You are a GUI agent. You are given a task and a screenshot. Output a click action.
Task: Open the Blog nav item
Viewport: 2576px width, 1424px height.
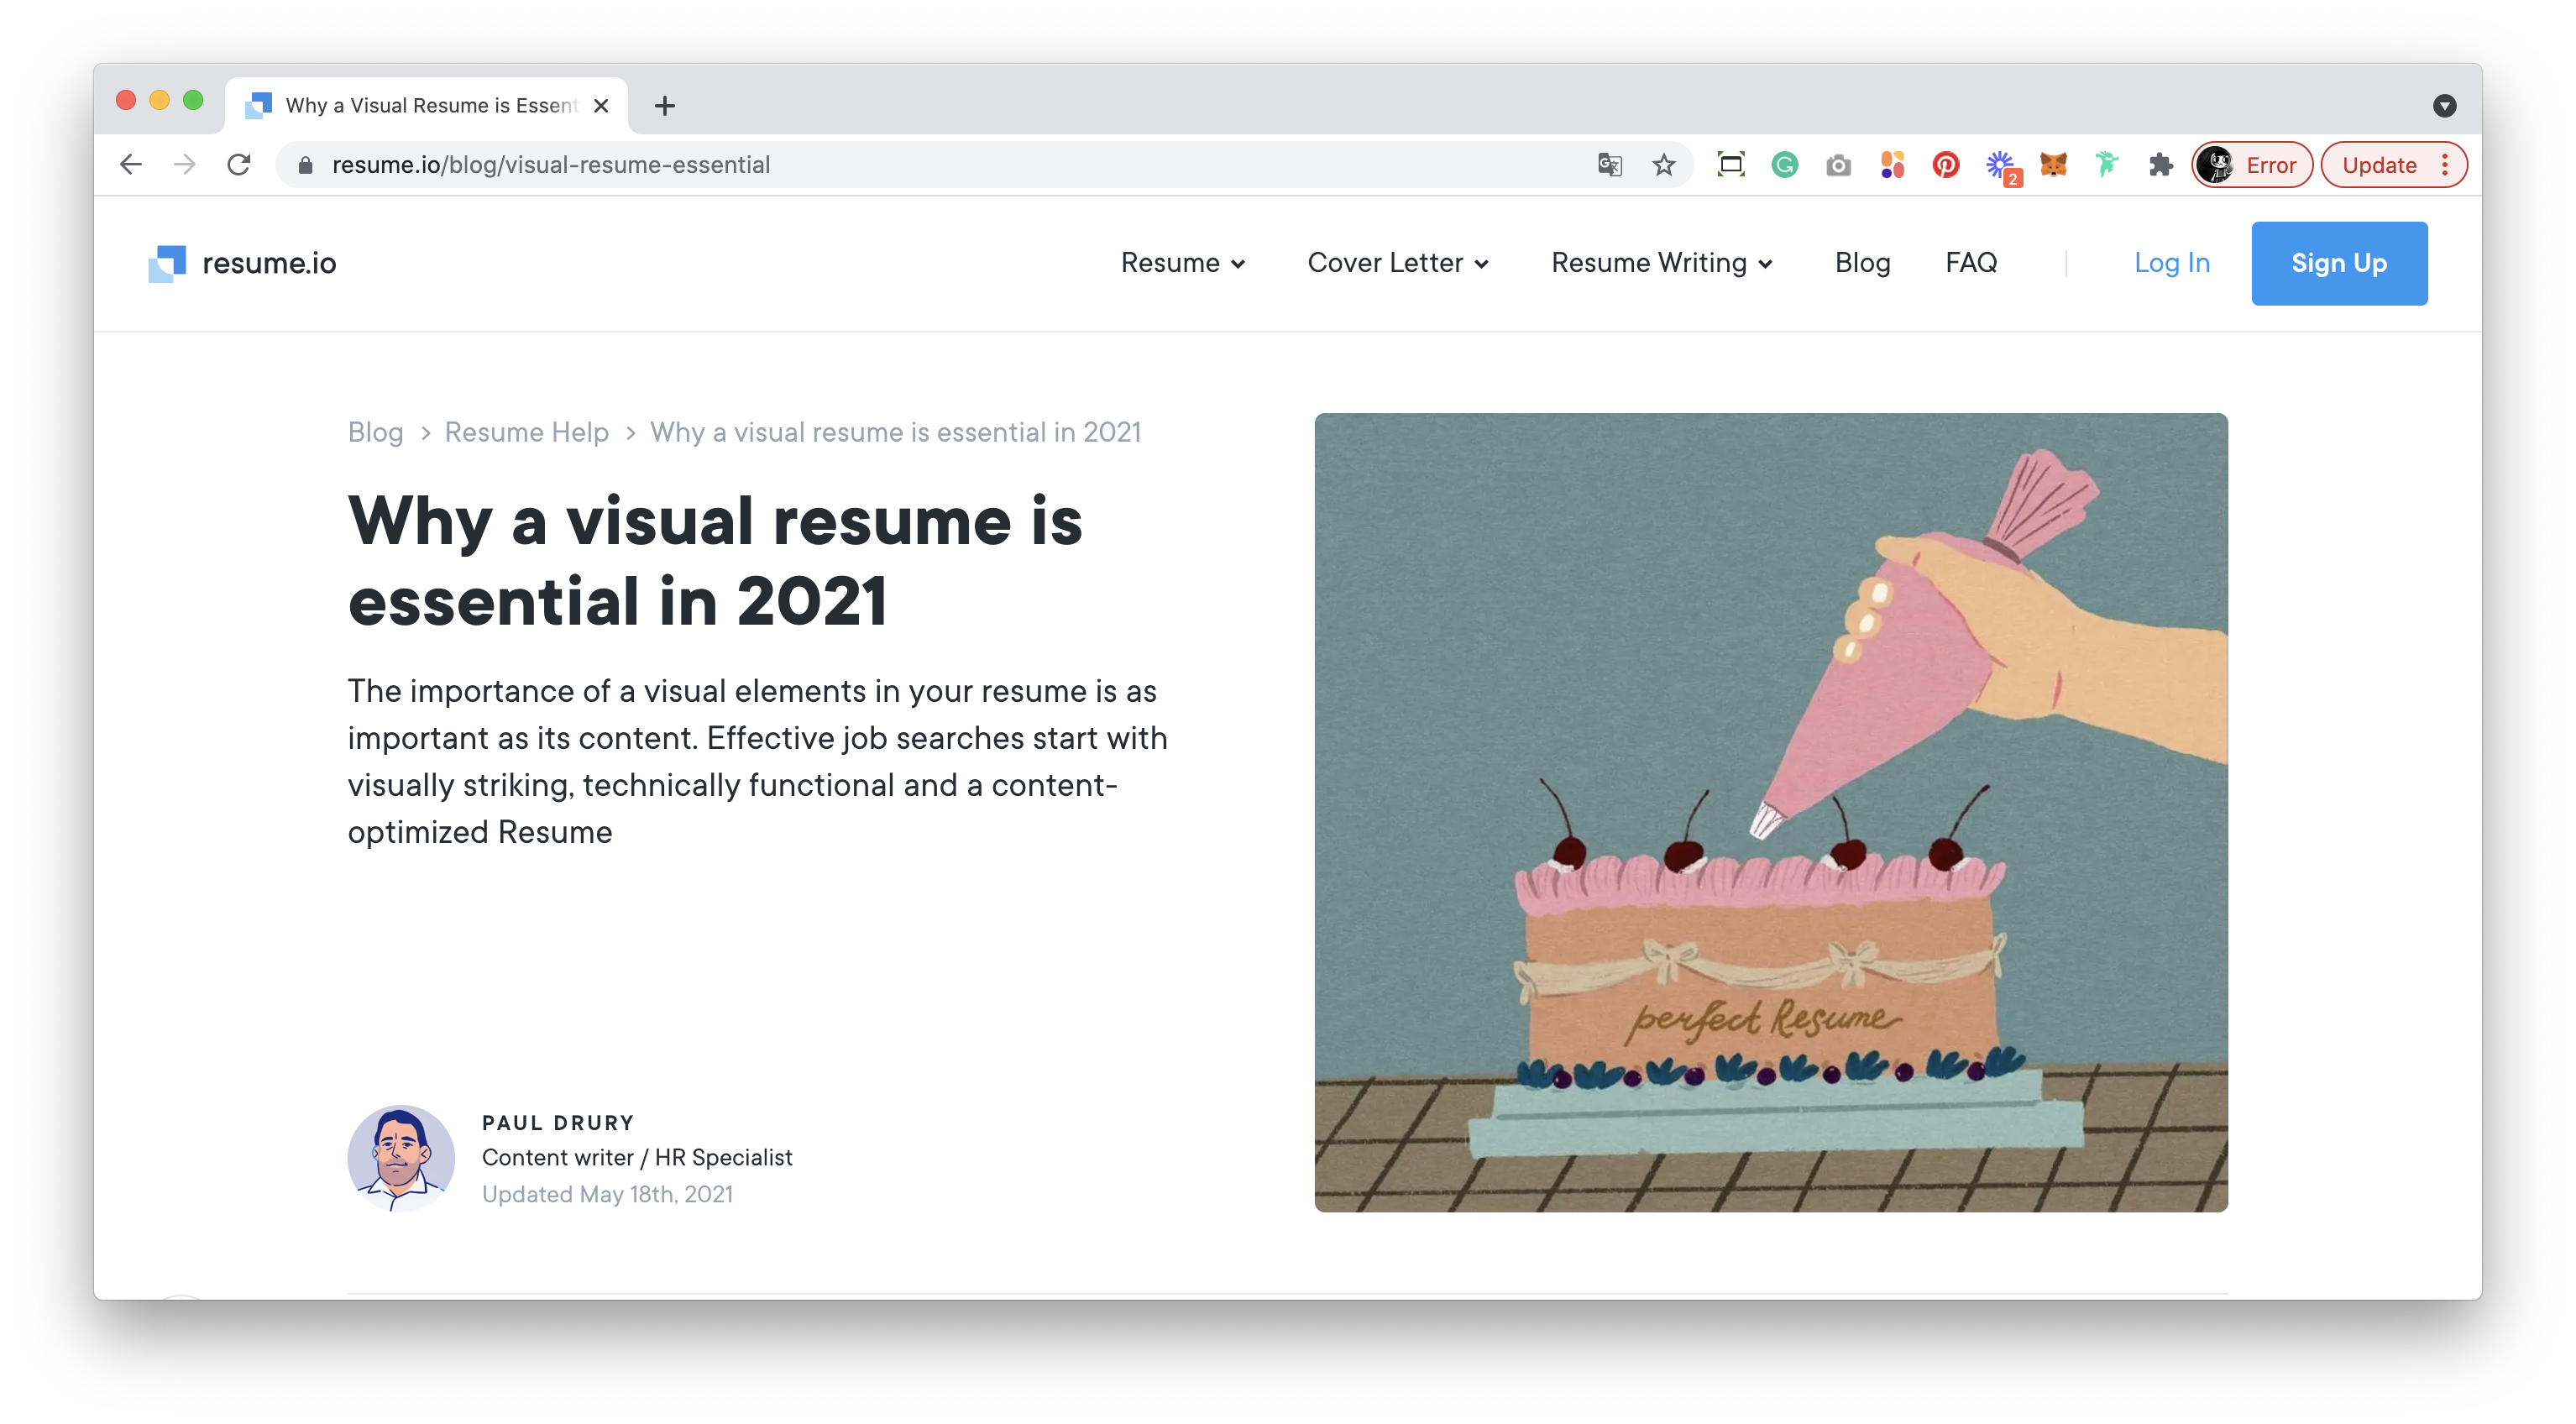point(1862,263)
